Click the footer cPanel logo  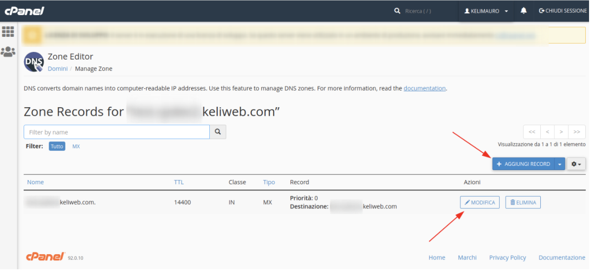click(x=45, y=257)
